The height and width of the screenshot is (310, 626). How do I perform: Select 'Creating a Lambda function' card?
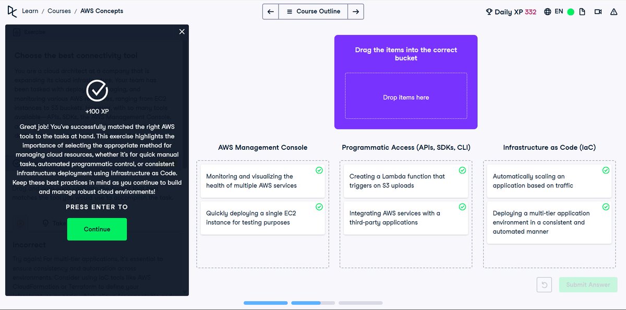click(x=406, y=181)
